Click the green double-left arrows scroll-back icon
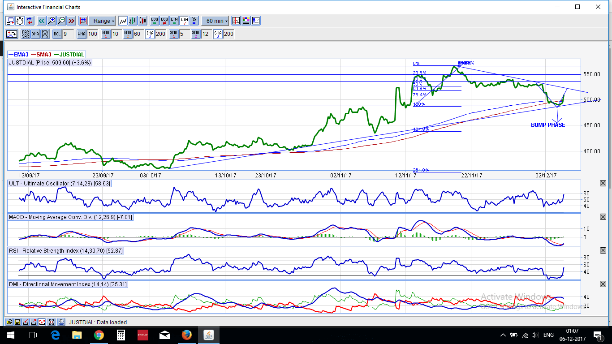The image size is (612, 344). point(41,21)
